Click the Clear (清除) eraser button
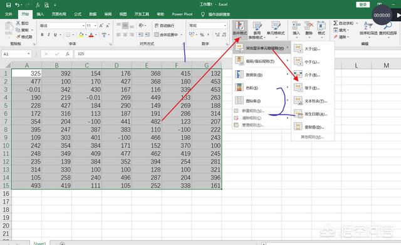Screen dimensions: 401x245 pyautogui.click(x=341, y=37)
